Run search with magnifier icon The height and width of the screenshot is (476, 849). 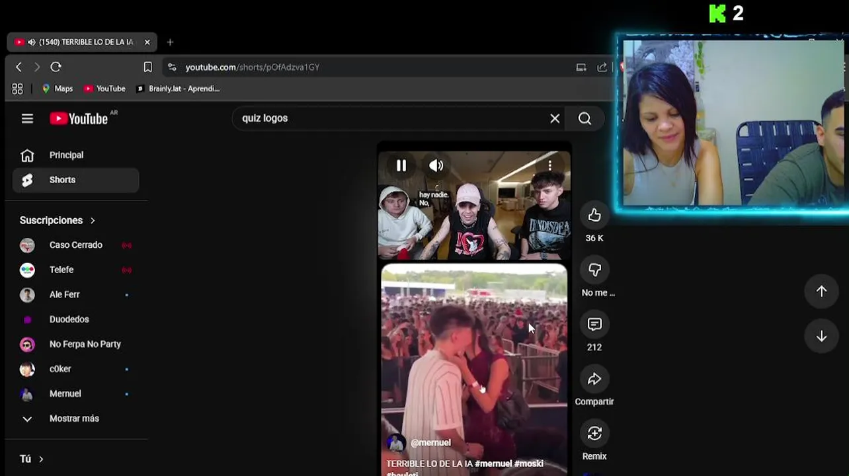[x=585, y=118]
